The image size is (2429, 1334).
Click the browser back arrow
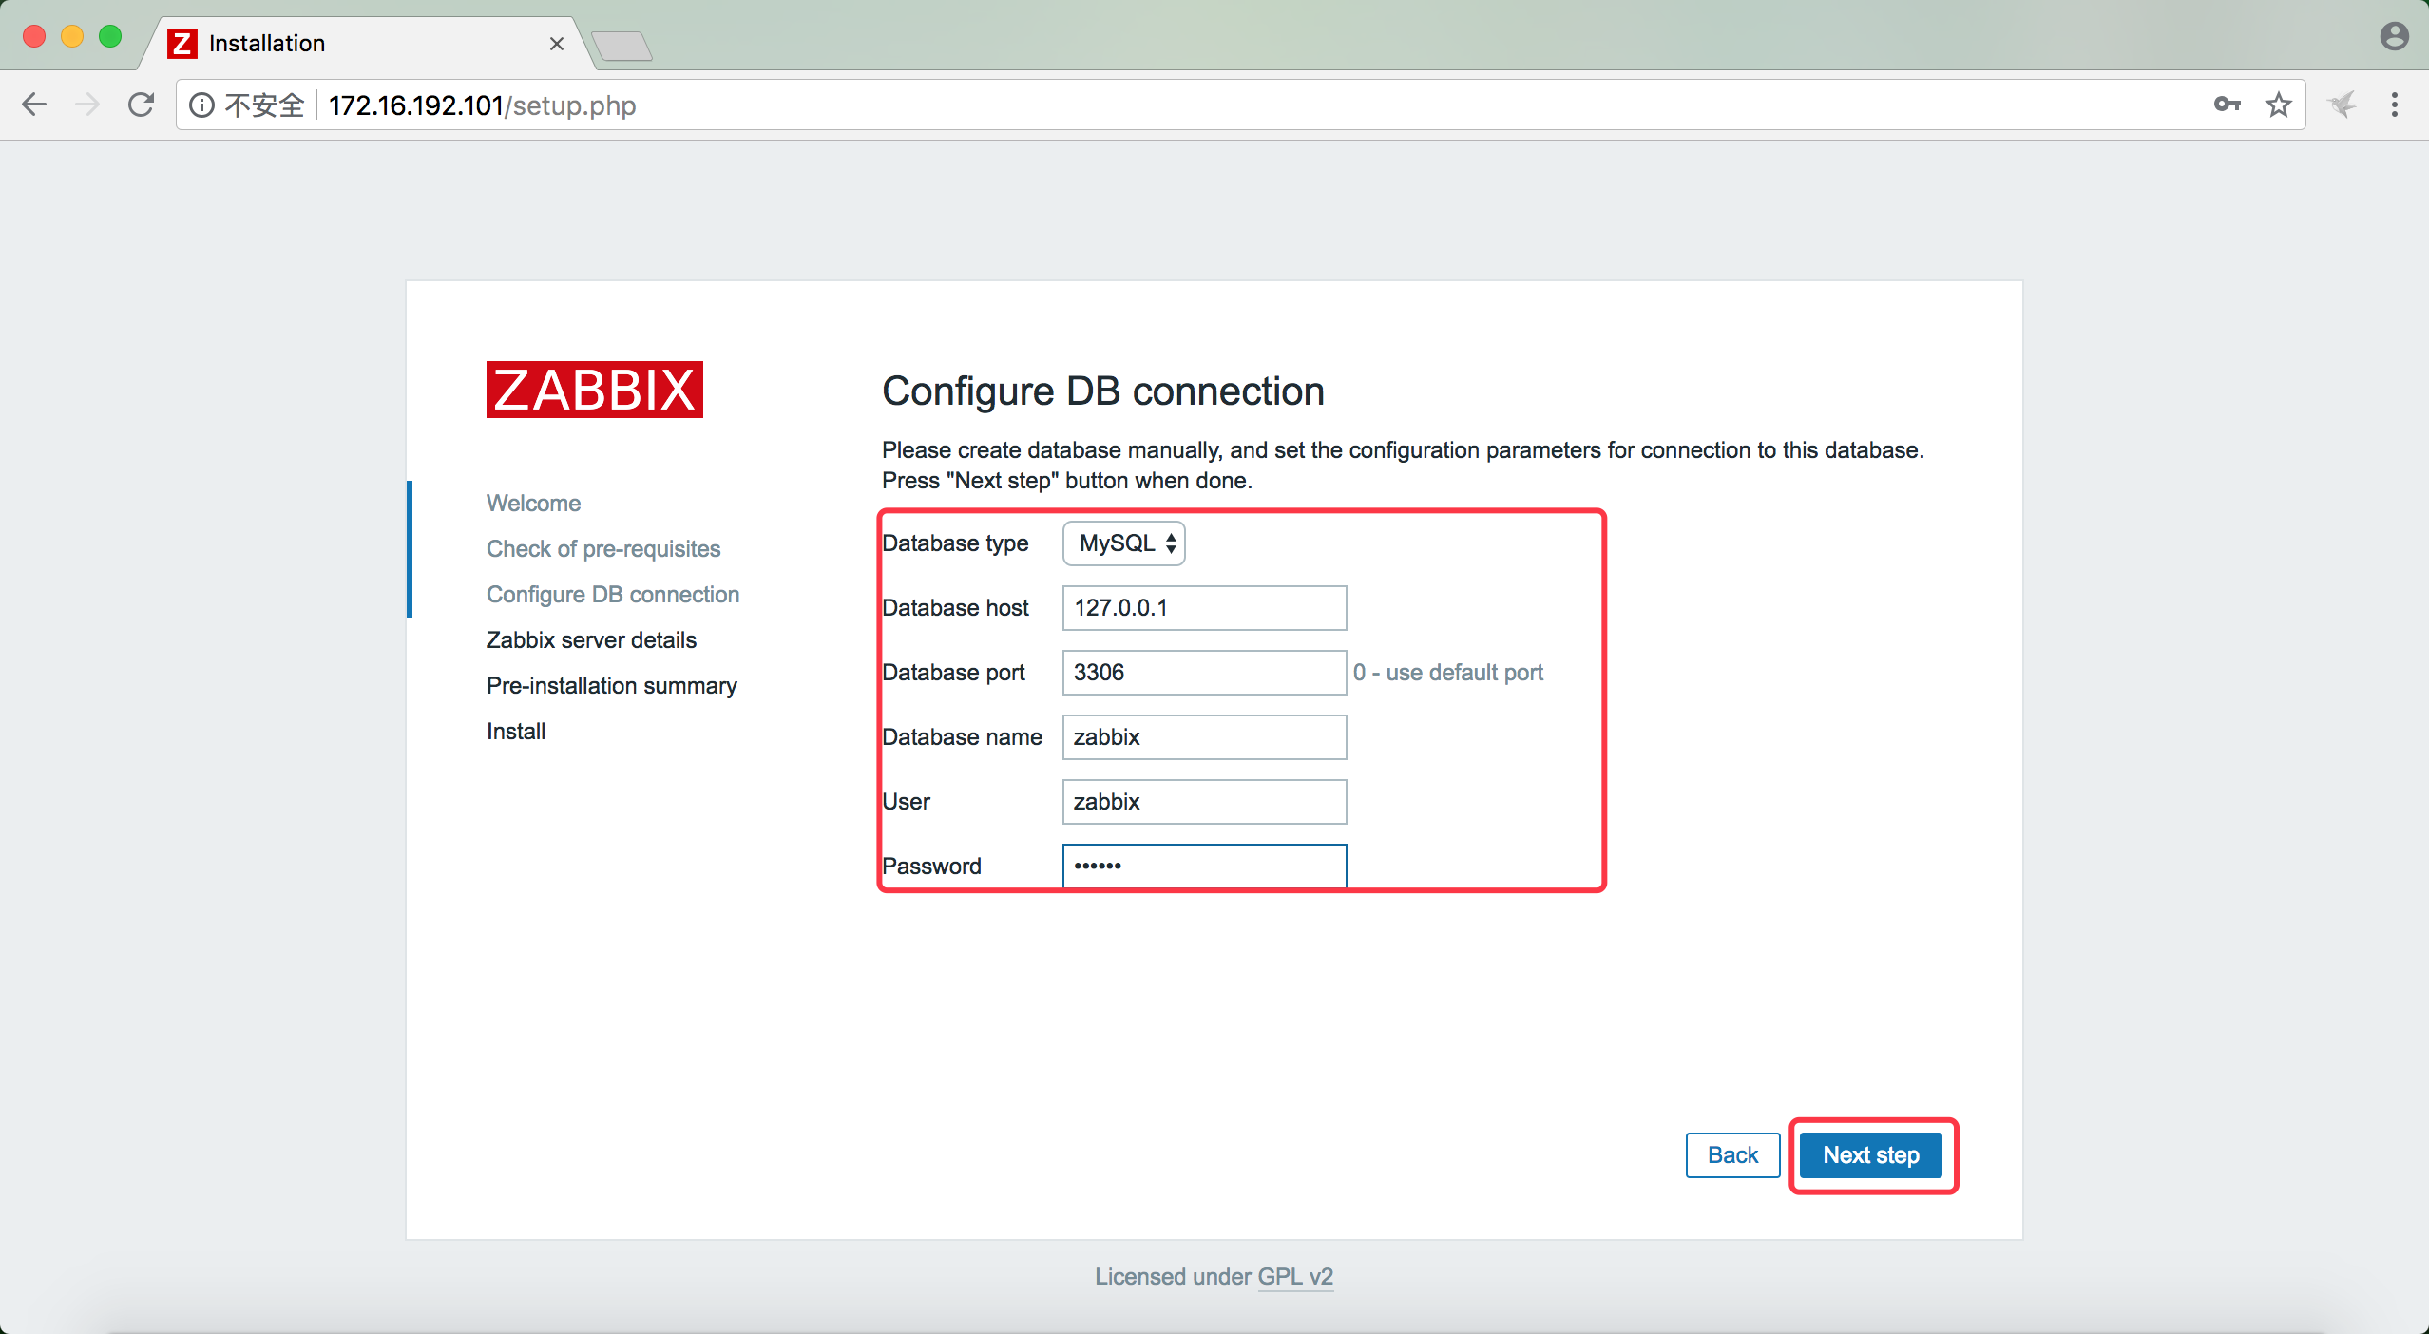tap(34, 105)
